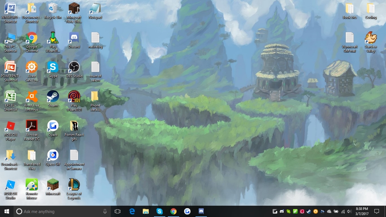Open the Recycle Bin
Screen dimensions: 386x217
pyautogui.click(x=53, y=8)
